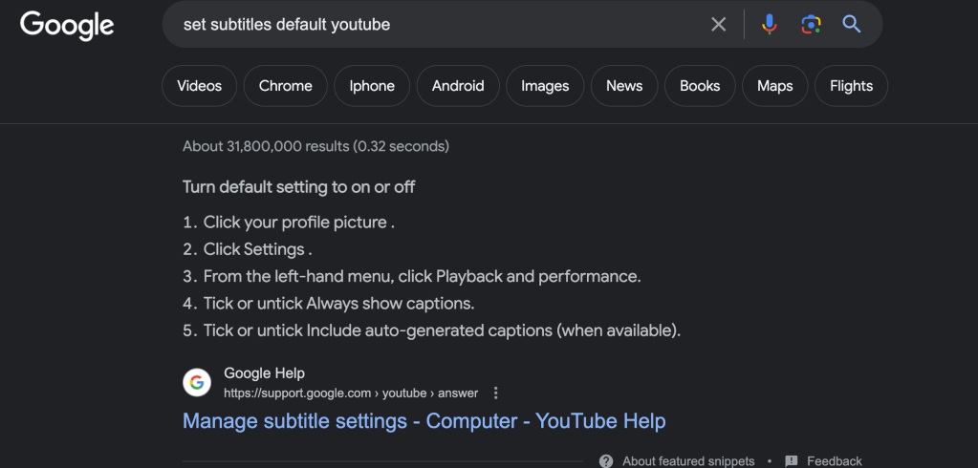This screenshot has width=978, height=468.
Task: Switch to the Maps tab
Action: tap(774, 86)
